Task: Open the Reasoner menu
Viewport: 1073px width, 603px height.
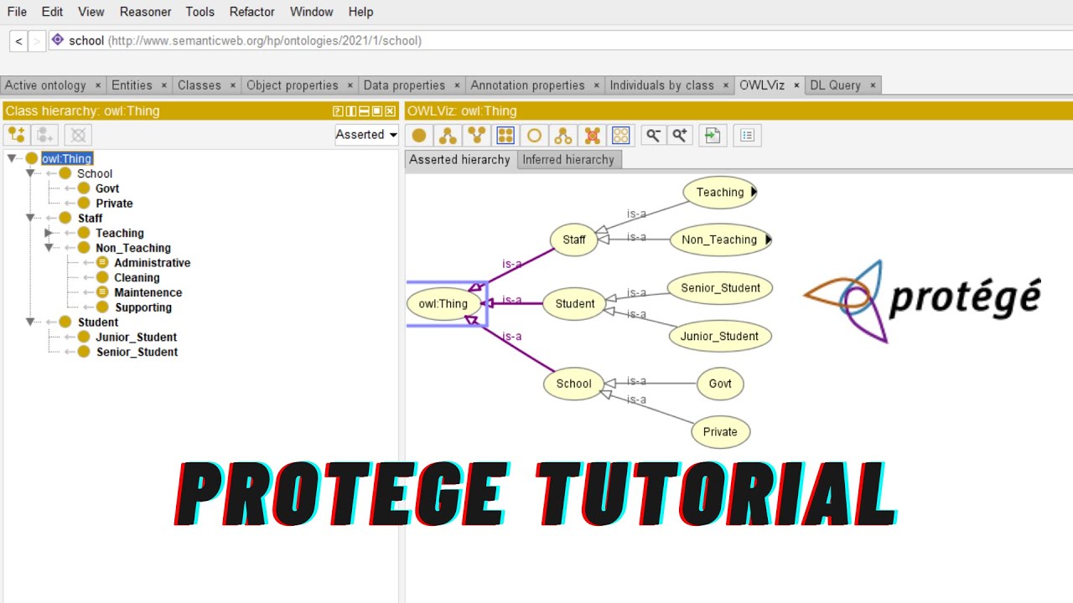Action: click(145, 12)
